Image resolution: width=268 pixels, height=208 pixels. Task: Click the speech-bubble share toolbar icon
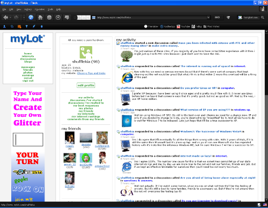click(x=67, y=18)
